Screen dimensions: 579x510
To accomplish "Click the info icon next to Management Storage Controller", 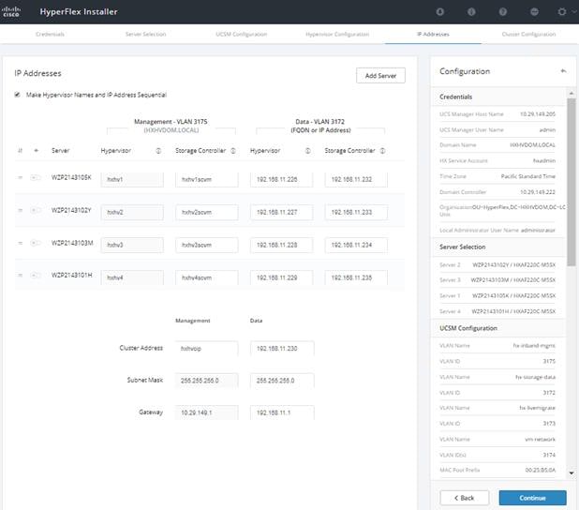I will (233, 151).
